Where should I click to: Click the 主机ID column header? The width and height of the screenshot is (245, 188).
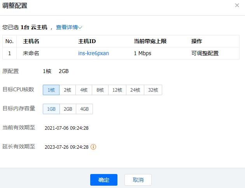(x=87, y=41)
